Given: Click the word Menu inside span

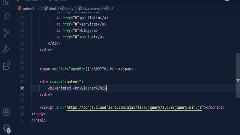Looking at the screenshot, I should (x=114, y=69).
